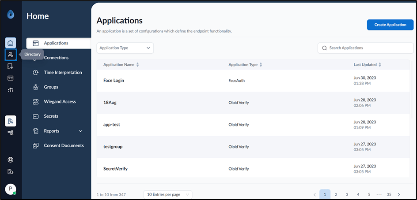This screenshot has height=200, width=417.
Task: Open the SecretVerify application row
Action: pos(253,169)
